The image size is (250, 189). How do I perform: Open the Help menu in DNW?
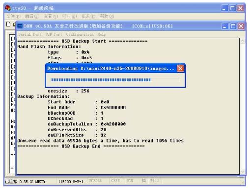[102, 34]
